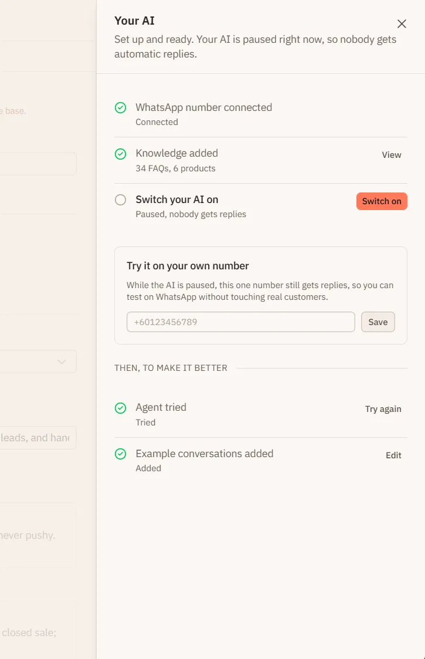Image resolution: width=425 pixels, height=659 pixels.
Task: Edit the example conversations
Action: (x=393, y=455)
